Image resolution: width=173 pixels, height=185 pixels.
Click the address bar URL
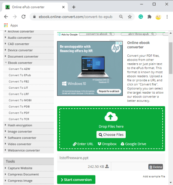click(x=76, y=17)
